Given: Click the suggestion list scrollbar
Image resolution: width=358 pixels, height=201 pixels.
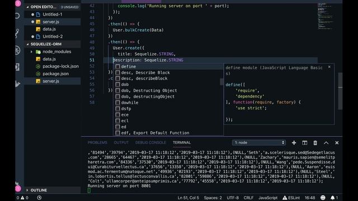Looking at the screenshot, I should [x=222, y=82].
